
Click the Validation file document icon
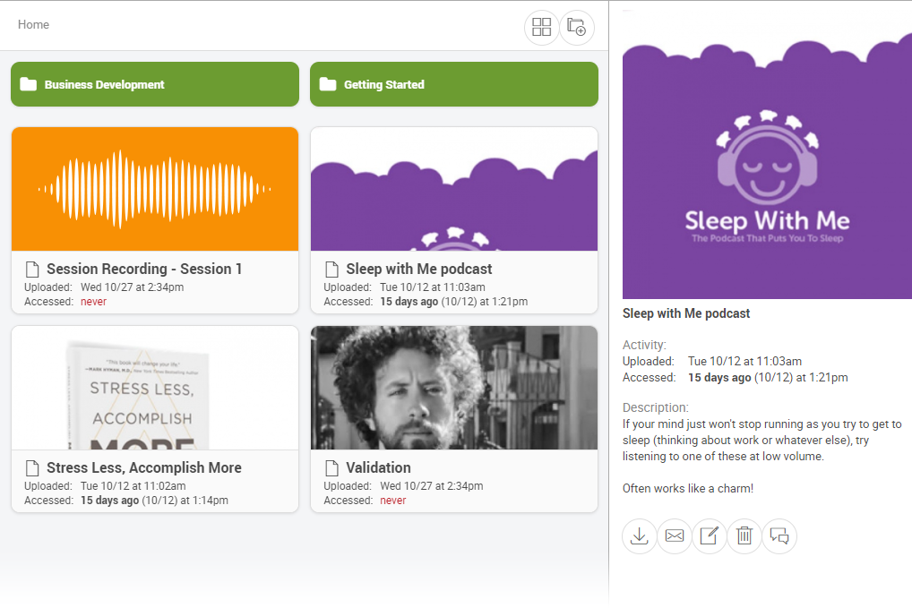[x=331, y=467]
